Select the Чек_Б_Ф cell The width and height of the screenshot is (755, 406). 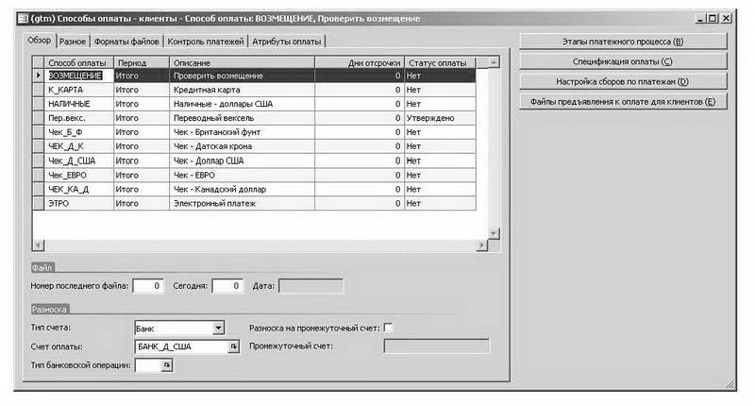[x=79, y=132]
